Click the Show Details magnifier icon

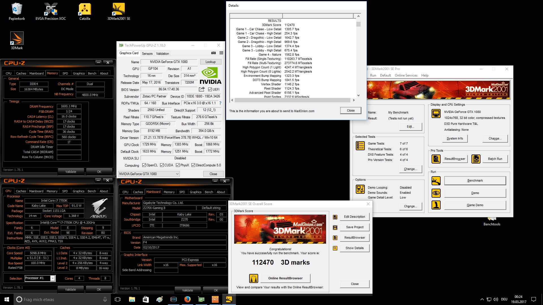[x=335, y=248]
